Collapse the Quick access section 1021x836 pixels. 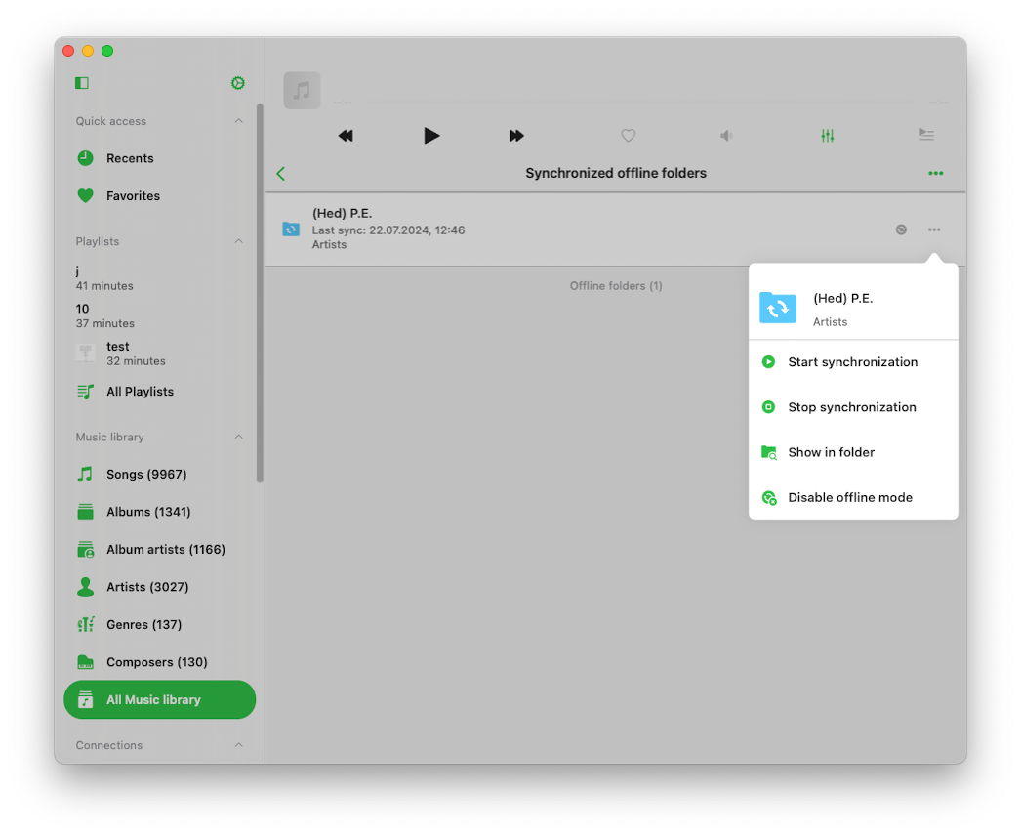[239, 121]
